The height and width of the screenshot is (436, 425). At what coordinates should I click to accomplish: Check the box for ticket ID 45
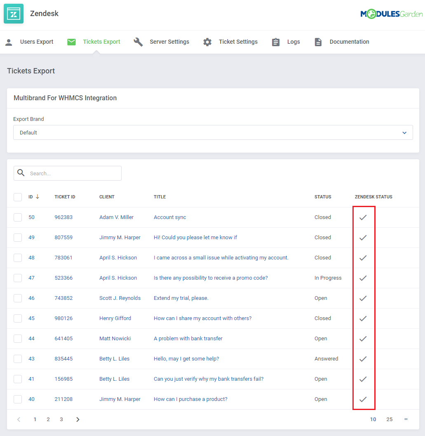point(18,318)
